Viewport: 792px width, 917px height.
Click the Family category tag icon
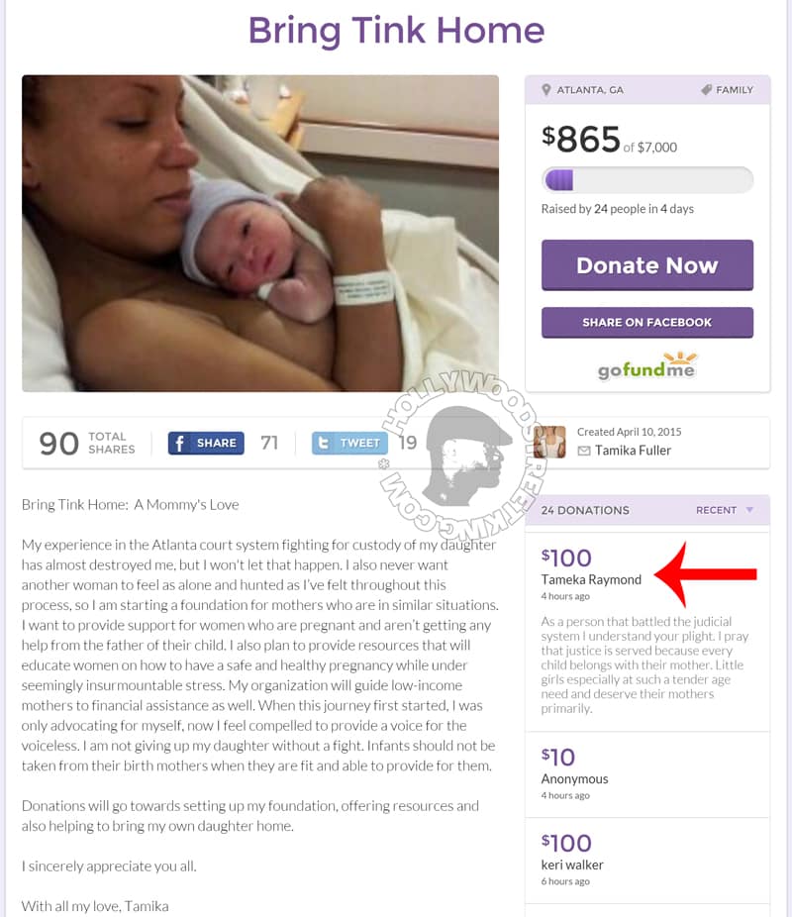[x=706, y=90]
